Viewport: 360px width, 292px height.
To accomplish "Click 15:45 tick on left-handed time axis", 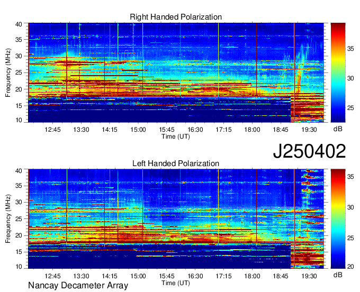I will [x=167, y=276].
